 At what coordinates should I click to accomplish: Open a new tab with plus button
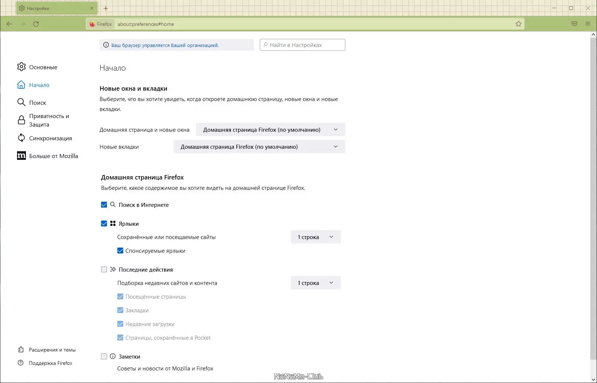[105, 8]
